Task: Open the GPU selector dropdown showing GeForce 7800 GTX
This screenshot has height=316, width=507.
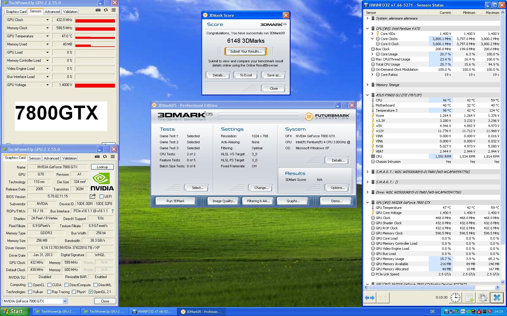Action: (65, 301)
